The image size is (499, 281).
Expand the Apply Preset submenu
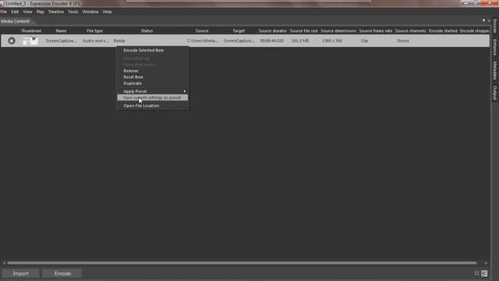[x=153, y=91]
